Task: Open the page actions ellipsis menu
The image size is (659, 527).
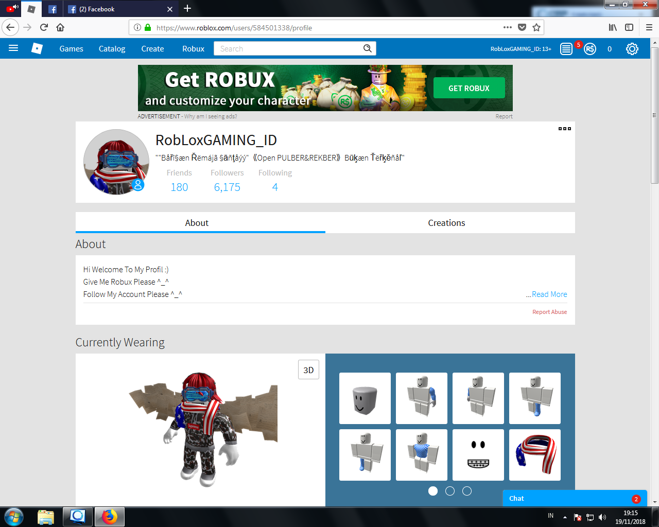Action: pos(508,27)
